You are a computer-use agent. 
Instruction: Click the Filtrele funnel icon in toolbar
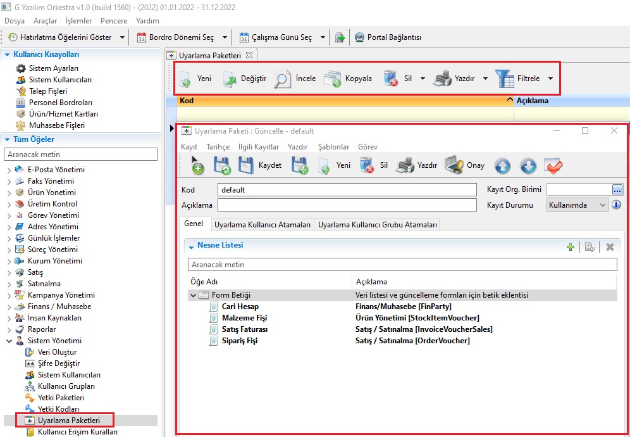[x=504, y=79]
